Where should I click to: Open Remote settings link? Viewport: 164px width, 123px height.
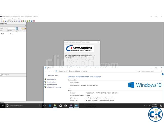pyautogui.click(x=51, y=82)
